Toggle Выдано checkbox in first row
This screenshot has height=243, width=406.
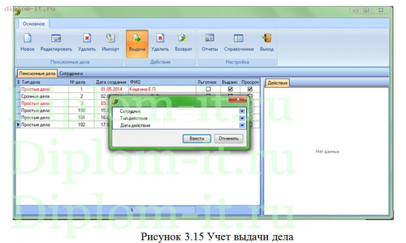229,89
